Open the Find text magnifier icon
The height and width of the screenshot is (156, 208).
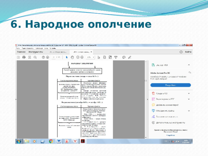(x=35, y=57)
